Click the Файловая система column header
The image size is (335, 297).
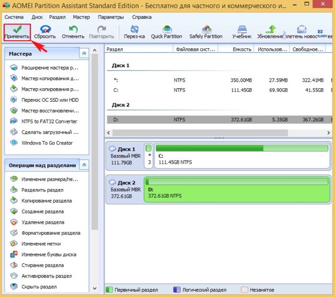(195, 49)
